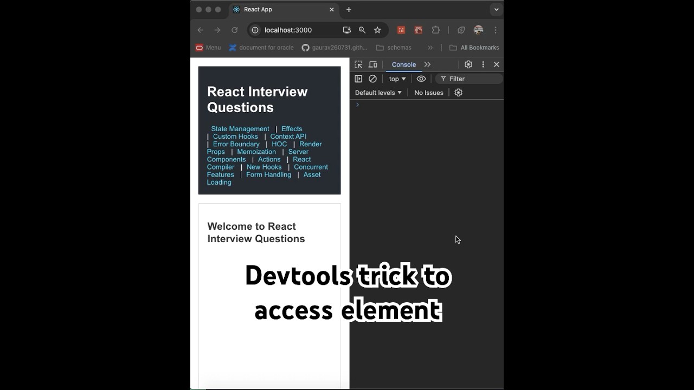Image resolution: width=694 pixels, height=390 pixels.
Task: Open the profile avatar menu
Action: pyautogui.click(x=478, y=30)
